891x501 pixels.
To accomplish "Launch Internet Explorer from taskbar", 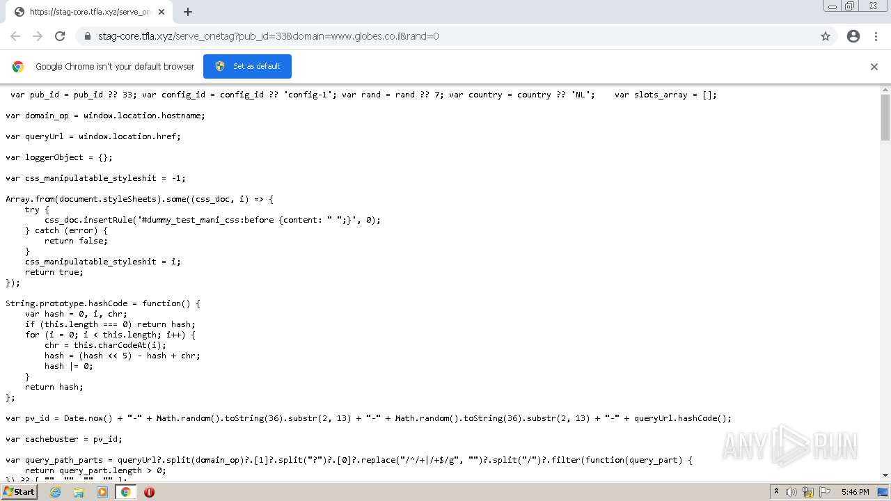I will click(55, 492).
